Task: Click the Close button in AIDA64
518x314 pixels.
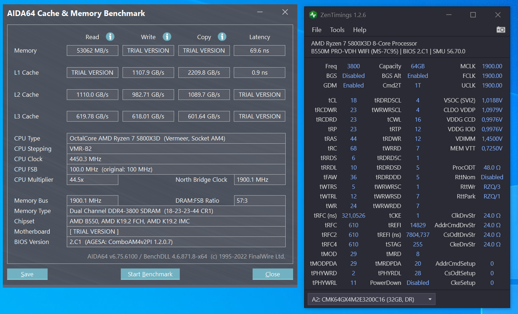Action: pyautogui.click(x=273, y=274)
